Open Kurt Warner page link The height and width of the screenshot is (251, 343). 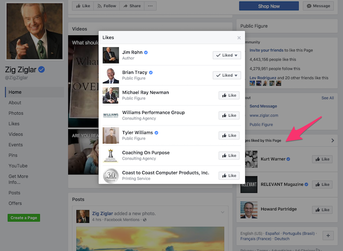[x=273, y=159]
